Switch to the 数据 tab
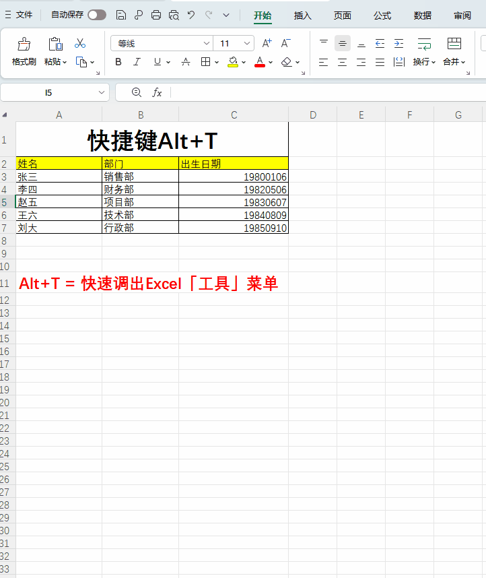The height and width of the screenshot is (578, 486). [422, 15]
